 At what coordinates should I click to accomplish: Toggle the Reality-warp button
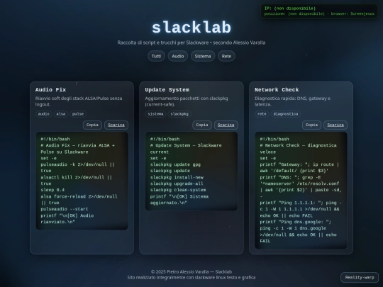tap(360, 278)
